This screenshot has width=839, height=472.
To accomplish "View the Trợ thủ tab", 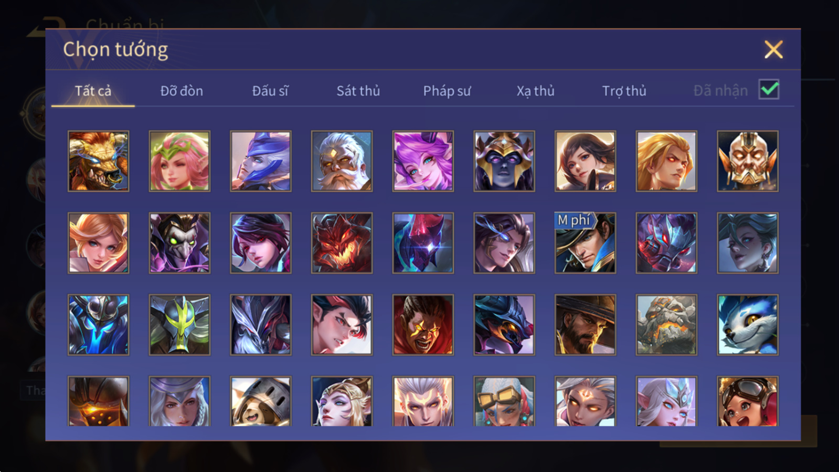I will pyautogui.click(x=624, y=91).
